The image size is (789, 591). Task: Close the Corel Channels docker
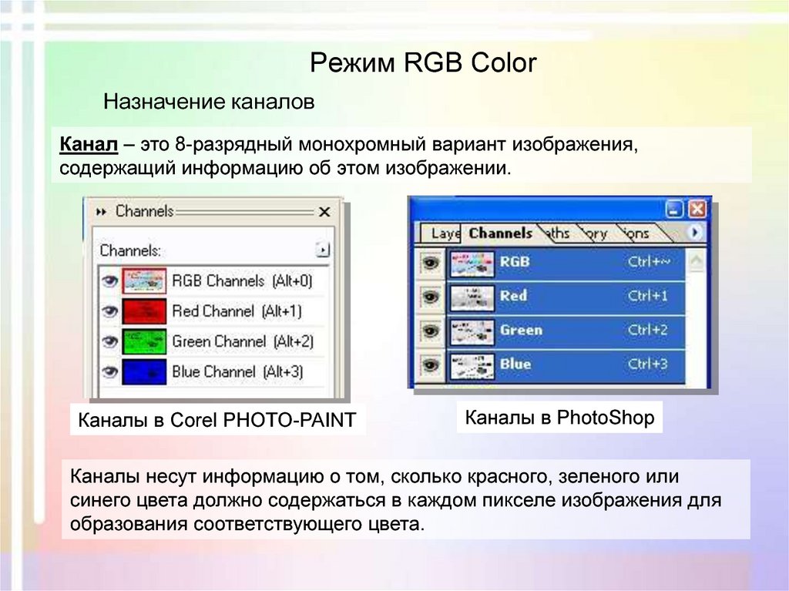click(324, 212)
